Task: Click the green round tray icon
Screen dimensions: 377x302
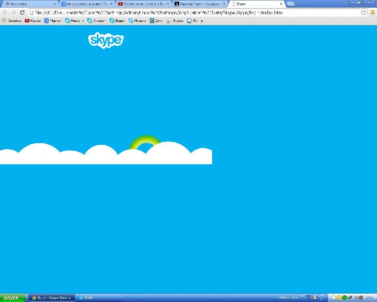Action: 344,298
